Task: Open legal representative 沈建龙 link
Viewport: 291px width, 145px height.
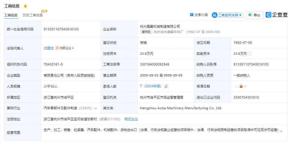Action: 49,48
